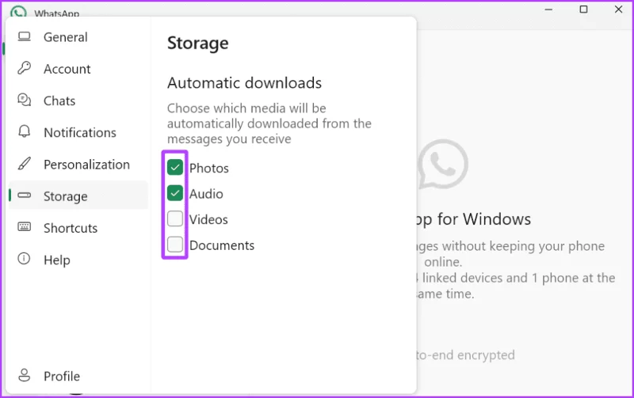Go to Notifications settings
Screen dimensions: 634x398
click(x=80, y=132)
